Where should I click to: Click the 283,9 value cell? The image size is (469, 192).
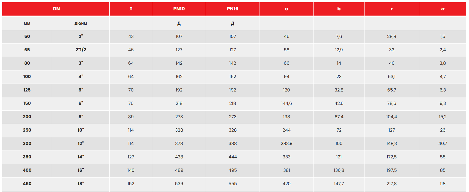point(286,143)
